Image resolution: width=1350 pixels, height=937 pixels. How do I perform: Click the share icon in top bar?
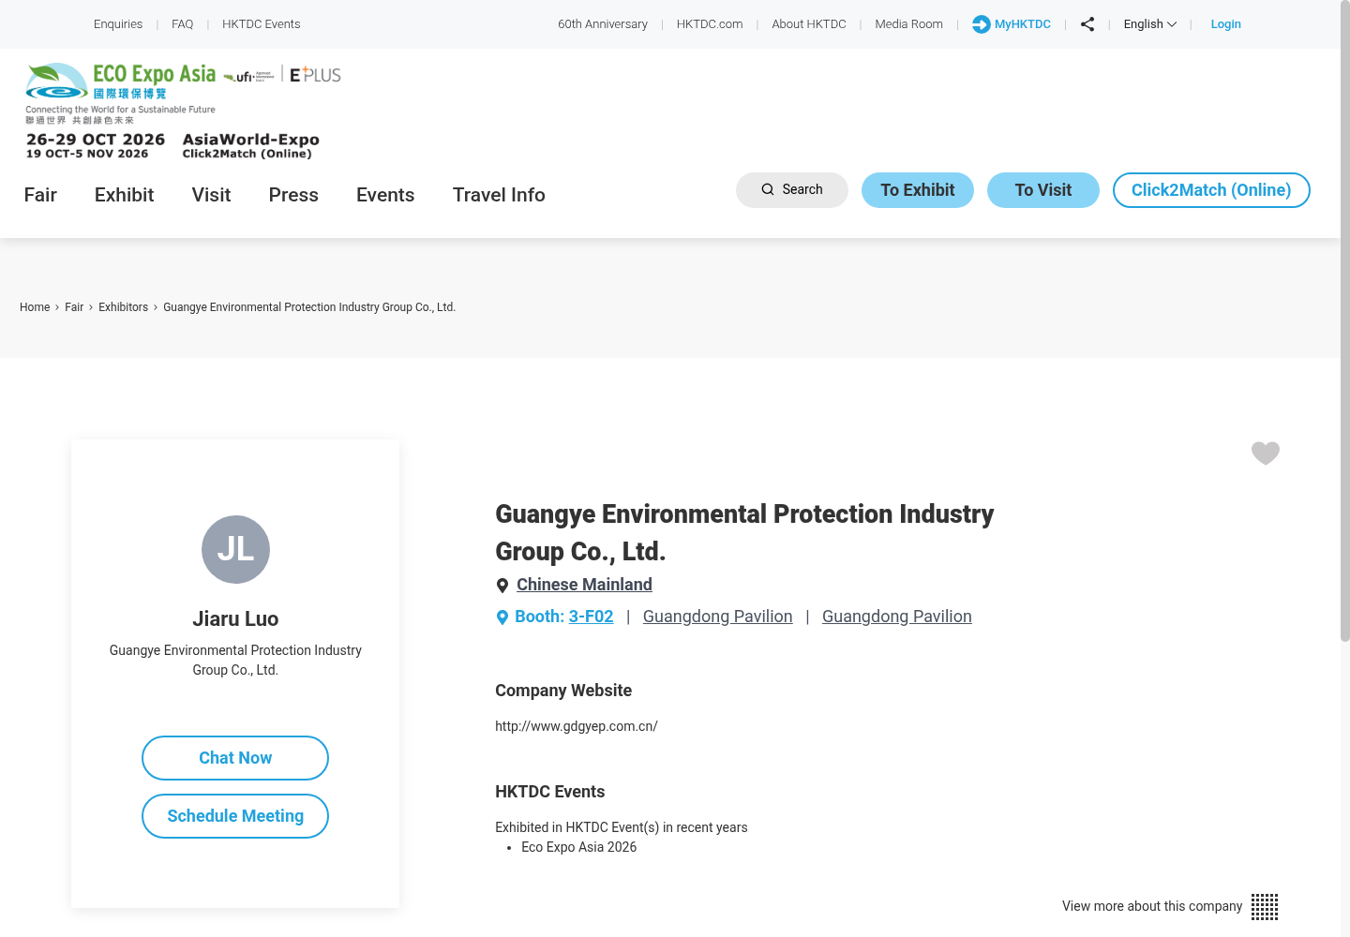click(x=1087, y=24)
